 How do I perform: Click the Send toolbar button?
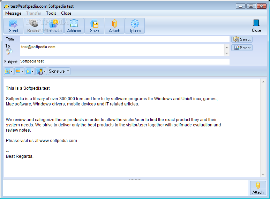point(14,26)
